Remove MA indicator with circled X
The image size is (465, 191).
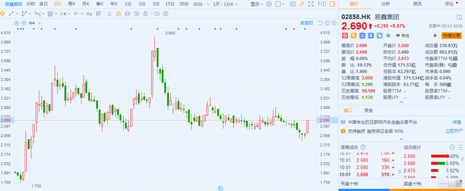(x=24, y=23)
